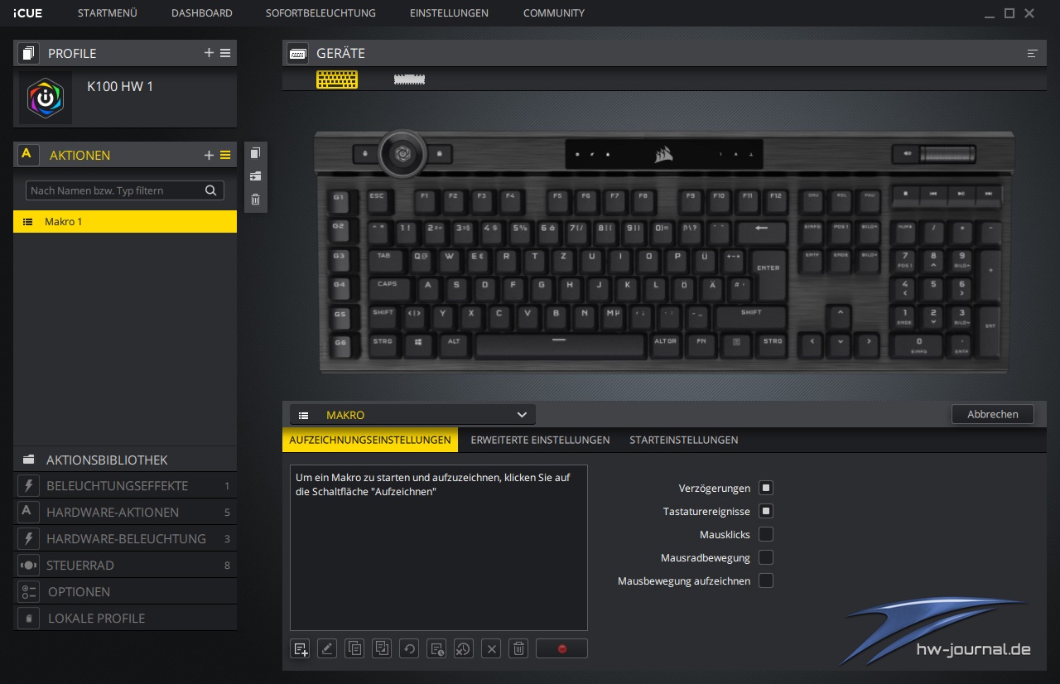1060x684 pixels.
Task: Switch to Erweiterte Einstellungen tab
Action: click(540, 440)
